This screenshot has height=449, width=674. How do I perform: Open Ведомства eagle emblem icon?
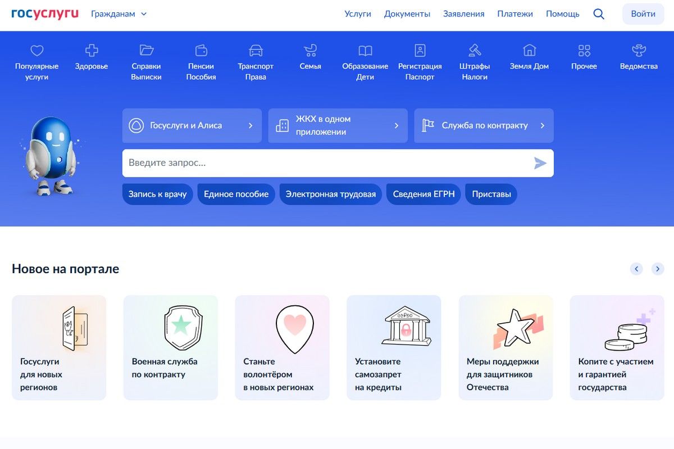639,51
